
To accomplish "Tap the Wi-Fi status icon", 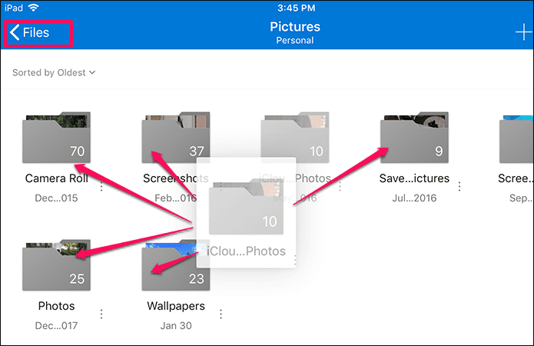I will 33,8.
